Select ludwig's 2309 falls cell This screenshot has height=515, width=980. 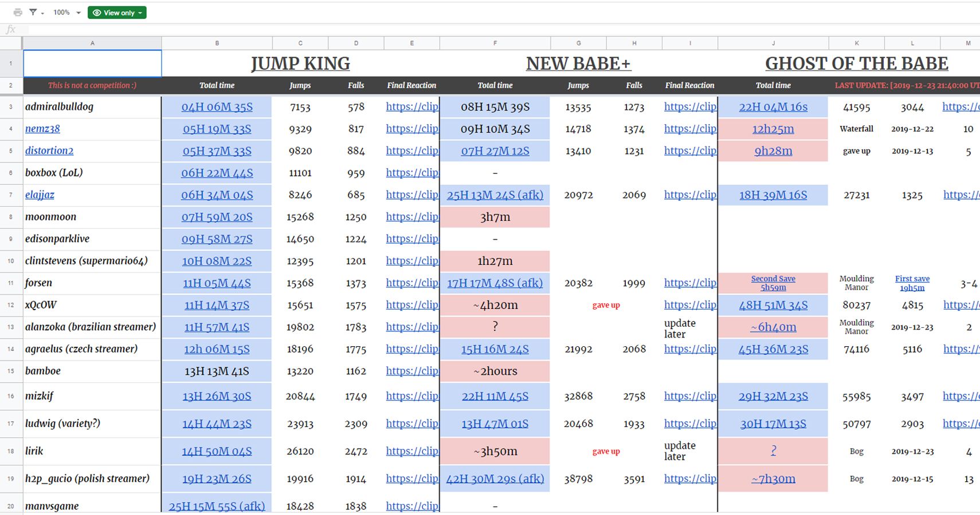pyautogui.click(x=356, y=423)
